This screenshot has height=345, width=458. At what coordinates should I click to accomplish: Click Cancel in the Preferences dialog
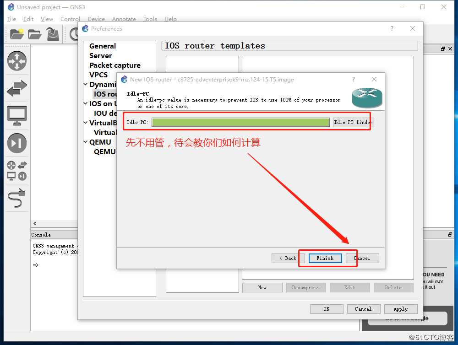(364, 309)
